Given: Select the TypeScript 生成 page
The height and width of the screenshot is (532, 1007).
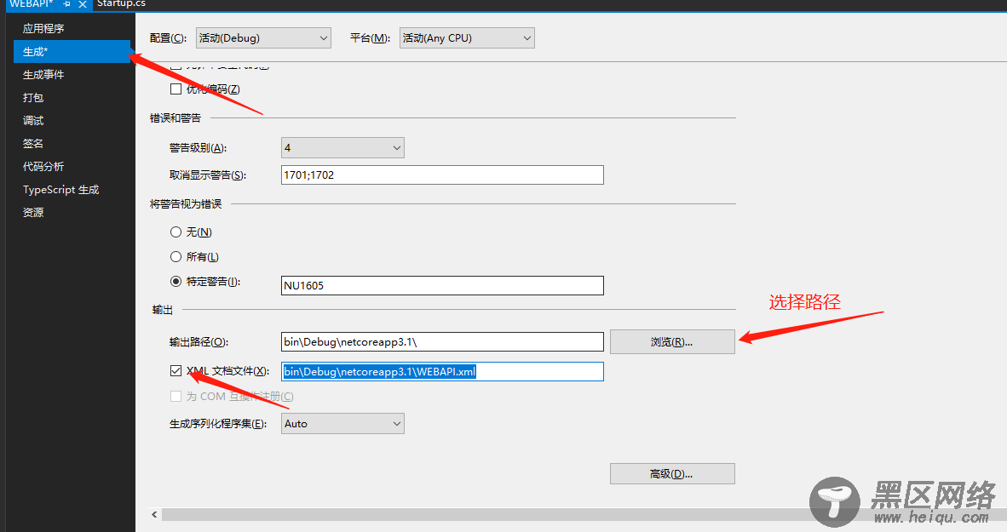Looking at the screenshot, I should coord(61,190).
